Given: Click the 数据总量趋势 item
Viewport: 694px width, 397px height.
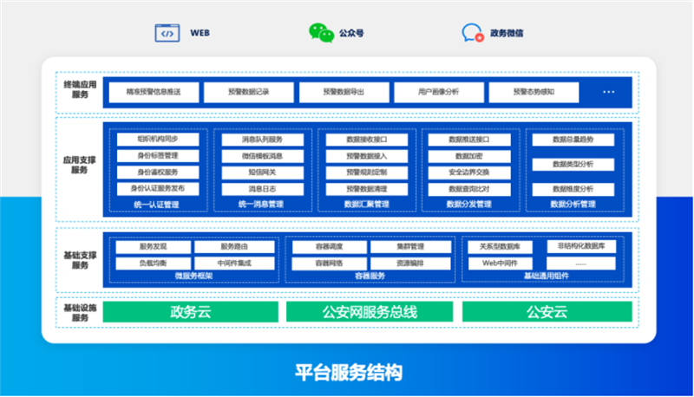Looking at the screenshot, I should (x=573, y=140).
